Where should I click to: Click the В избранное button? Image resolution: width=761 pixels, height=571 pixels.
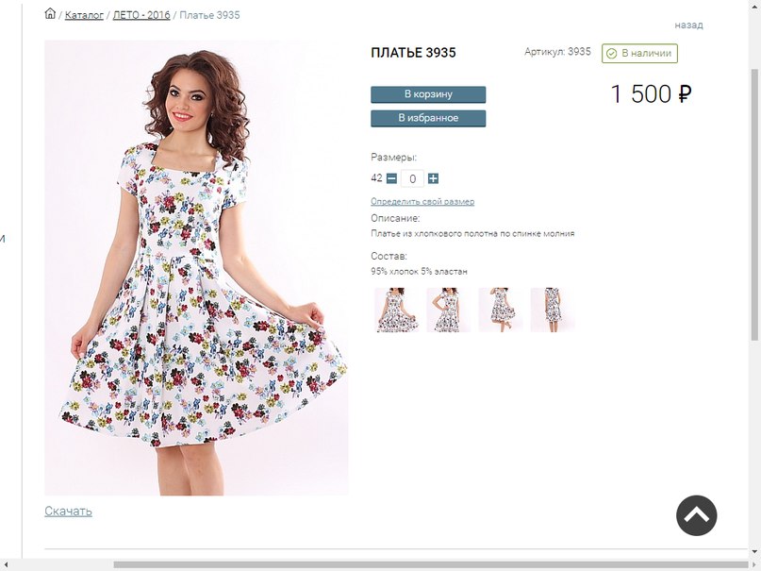(428, 119)
